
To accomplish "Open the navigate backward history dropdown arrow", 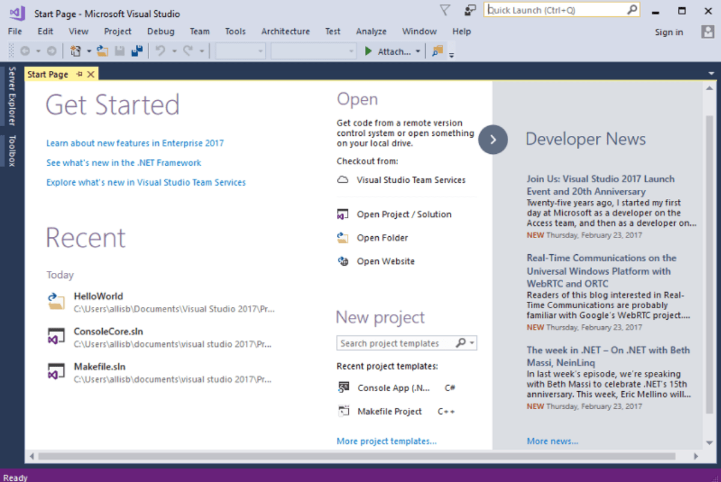I will coord(38,51).
